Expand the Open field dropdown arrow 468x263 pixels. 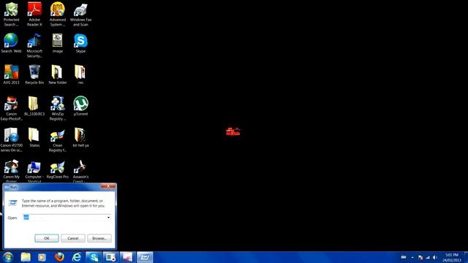(108, 218)
